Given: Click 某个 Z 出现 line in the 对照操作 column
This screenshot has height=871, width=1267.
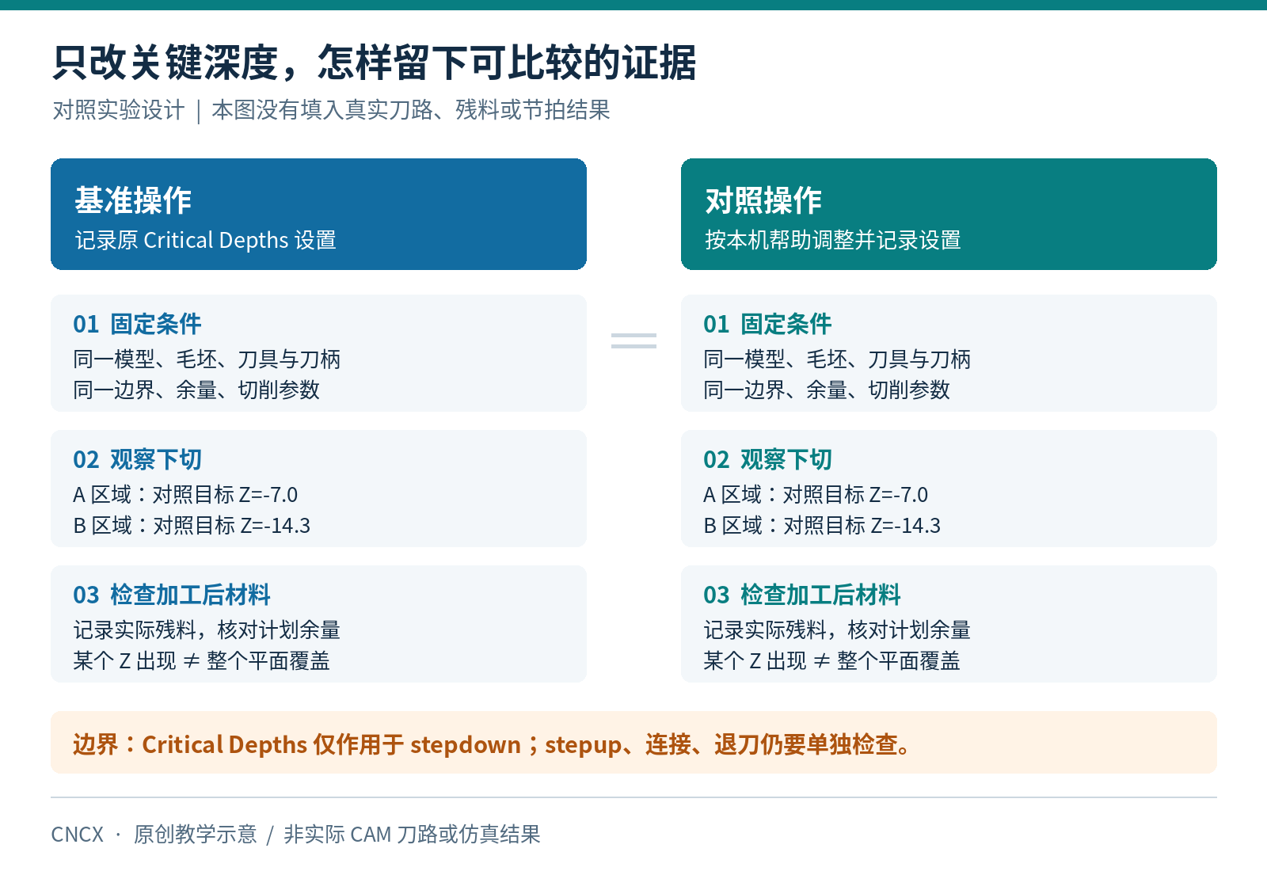Looking at the screenshot, I should (x=831, y=660).
